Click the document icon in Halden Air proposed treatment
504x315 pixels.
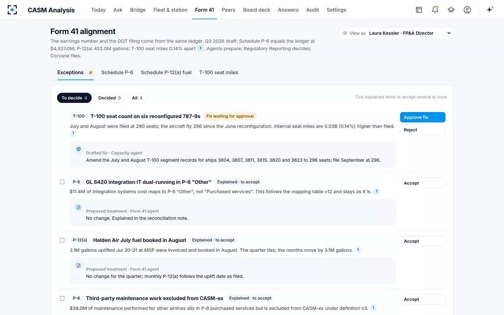coord(79,266)
